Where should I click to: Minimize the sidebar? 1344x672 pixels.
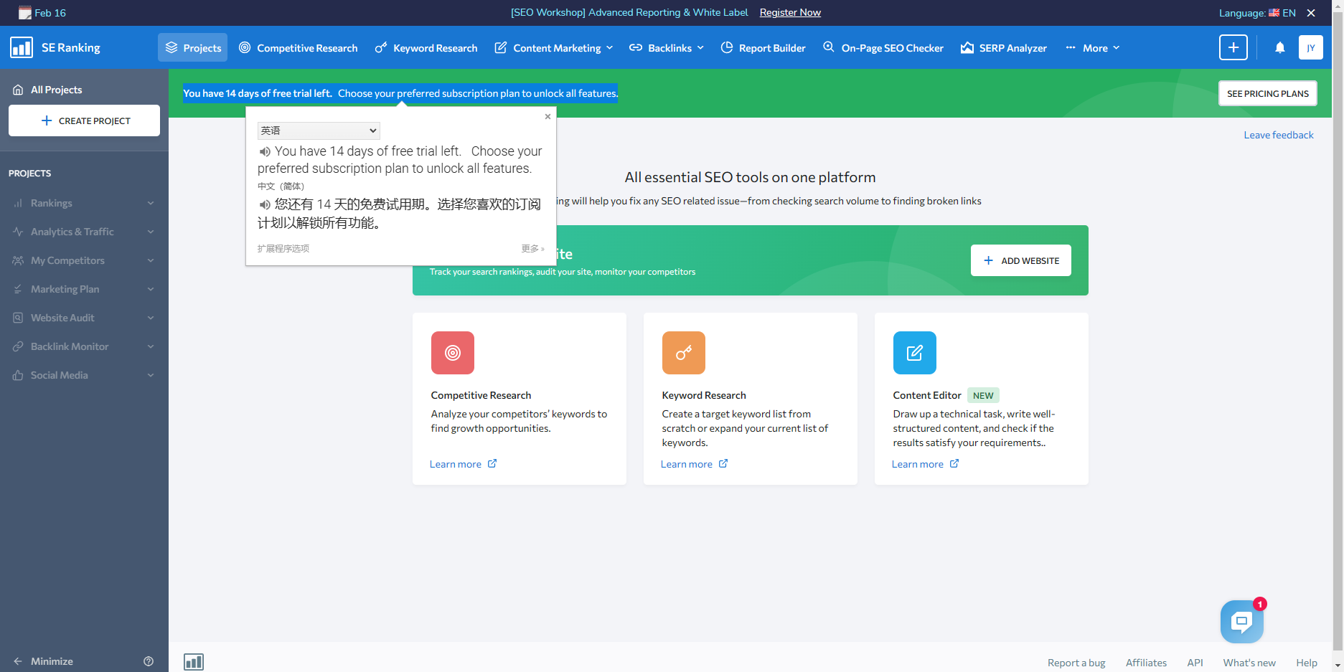click(43, 661)
